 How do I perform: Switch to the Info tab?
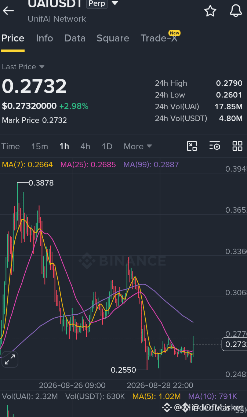click(44, 38)
